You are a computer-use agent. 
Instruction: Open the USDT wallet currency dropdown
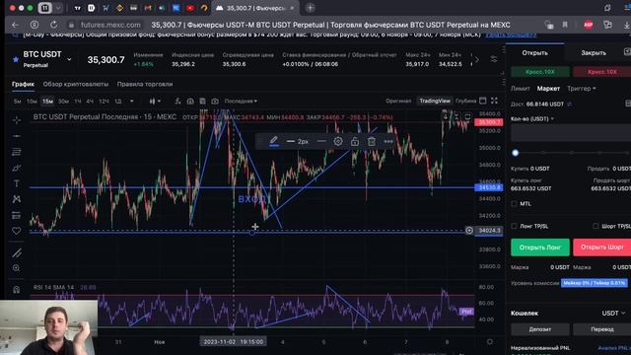[613, 313]
